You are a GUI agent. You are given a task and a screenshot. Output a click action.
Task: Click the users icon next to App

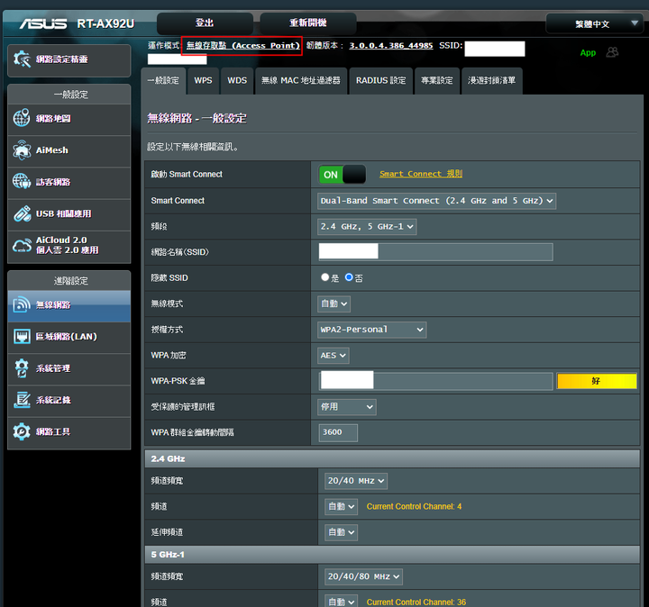(612, 52)
